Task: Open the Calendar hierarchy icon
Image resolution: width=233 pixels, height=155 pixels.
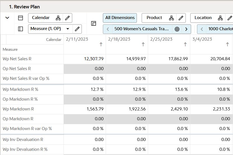Action: point(58,18)
